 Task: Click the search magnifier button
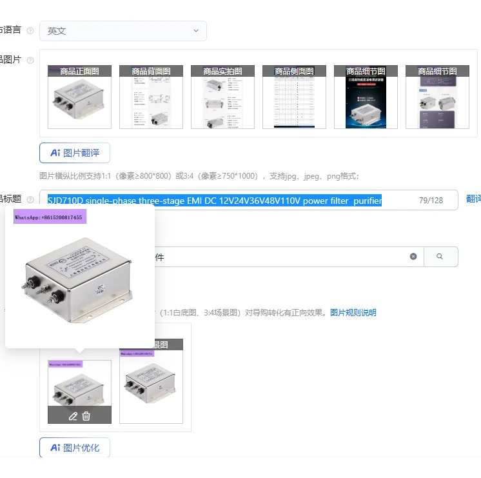[x=441, y=257]
